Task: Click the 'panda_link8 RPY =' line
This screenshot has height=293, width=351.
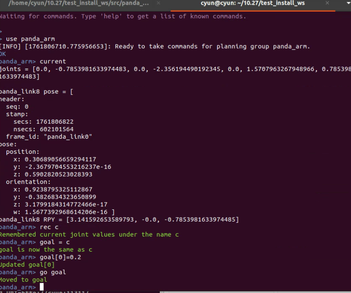Action: tap(119, 219)
